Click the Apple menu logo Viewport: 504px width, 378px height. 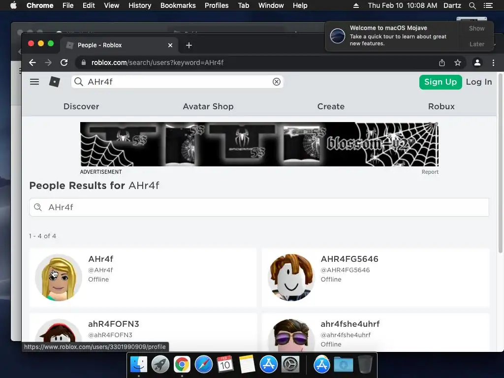pos(13,5)
